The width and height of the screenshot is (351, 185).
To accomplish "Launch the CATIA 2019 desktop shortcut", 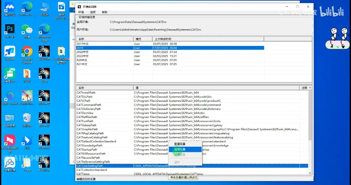I will click(44, 75).
